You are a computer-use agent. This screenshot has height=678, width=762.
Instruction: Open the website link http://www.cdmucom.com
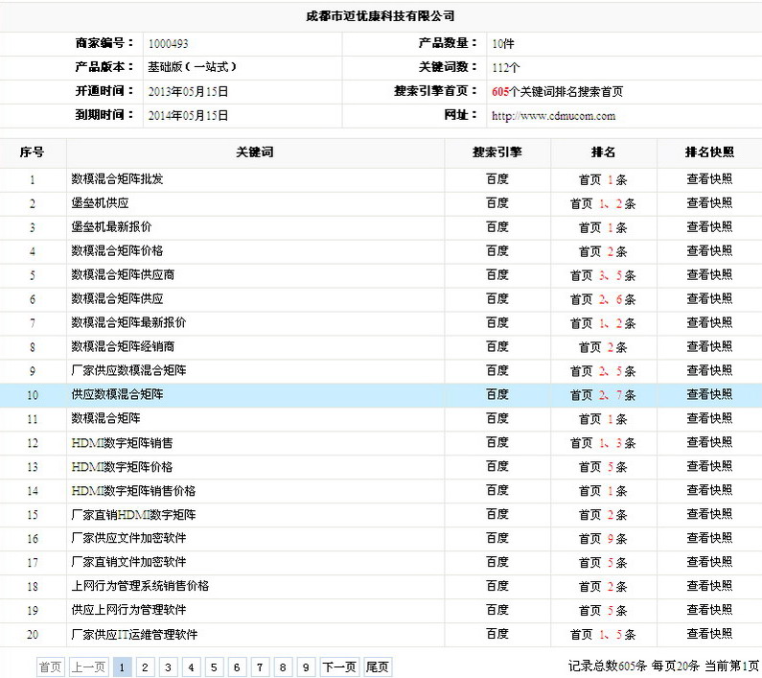tap(553, 116)
